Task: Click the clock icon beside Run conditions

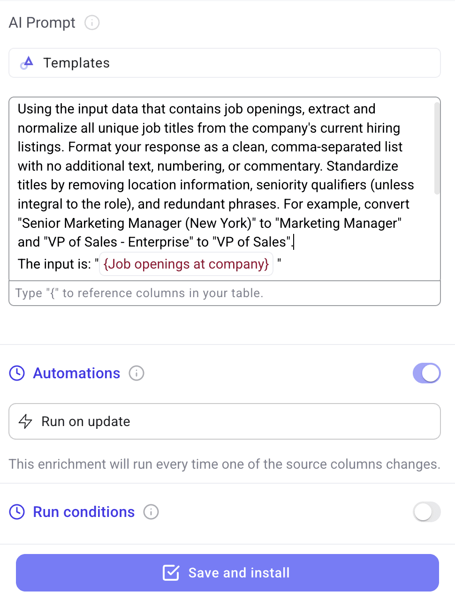Action: pyautogui.click(x=17, y=512)
